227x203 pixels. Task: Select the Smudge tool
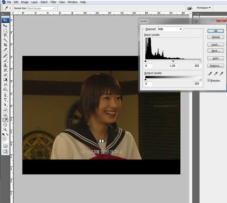pos(5,84)
